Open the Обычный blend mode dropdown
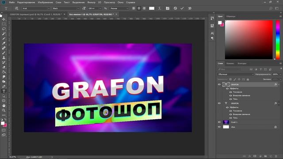The height and width of the screenshot is (159, 283). tap(235, 74)
